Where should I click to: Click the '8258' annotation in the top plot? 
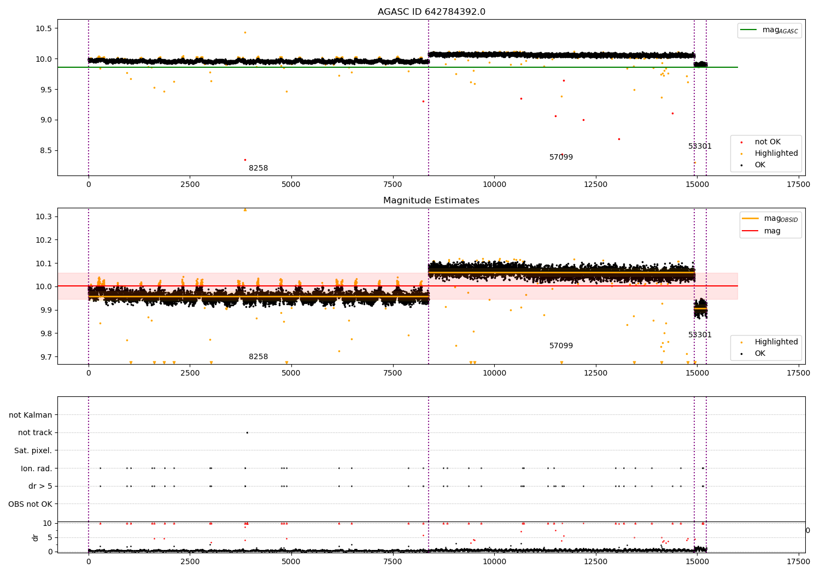click(x=259, y=168)
